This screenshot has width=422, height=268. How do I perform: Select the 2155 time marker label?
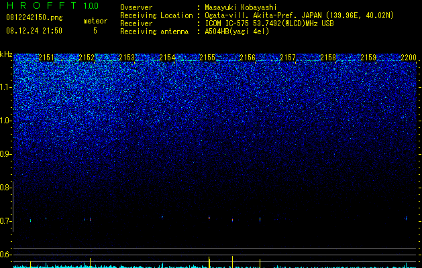tap(207, 58)
